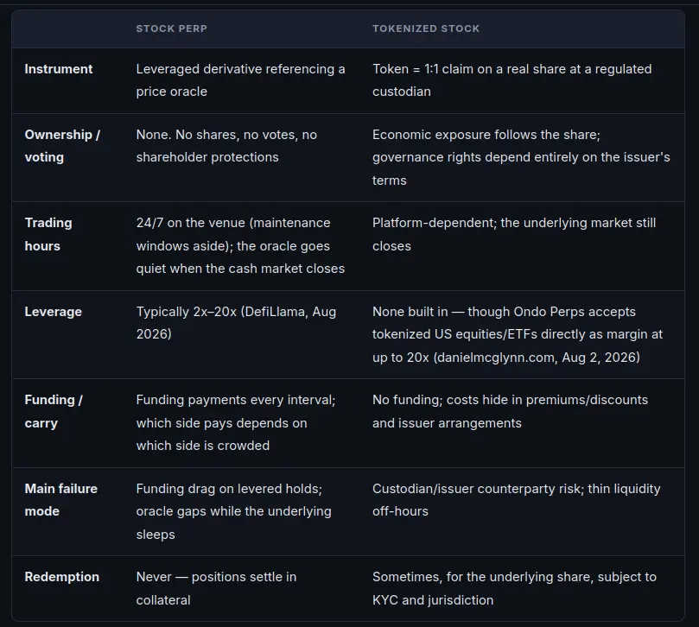
Task: Click the 'Custodian/issuer counterparty risk' cell
Action: [516, 500]
